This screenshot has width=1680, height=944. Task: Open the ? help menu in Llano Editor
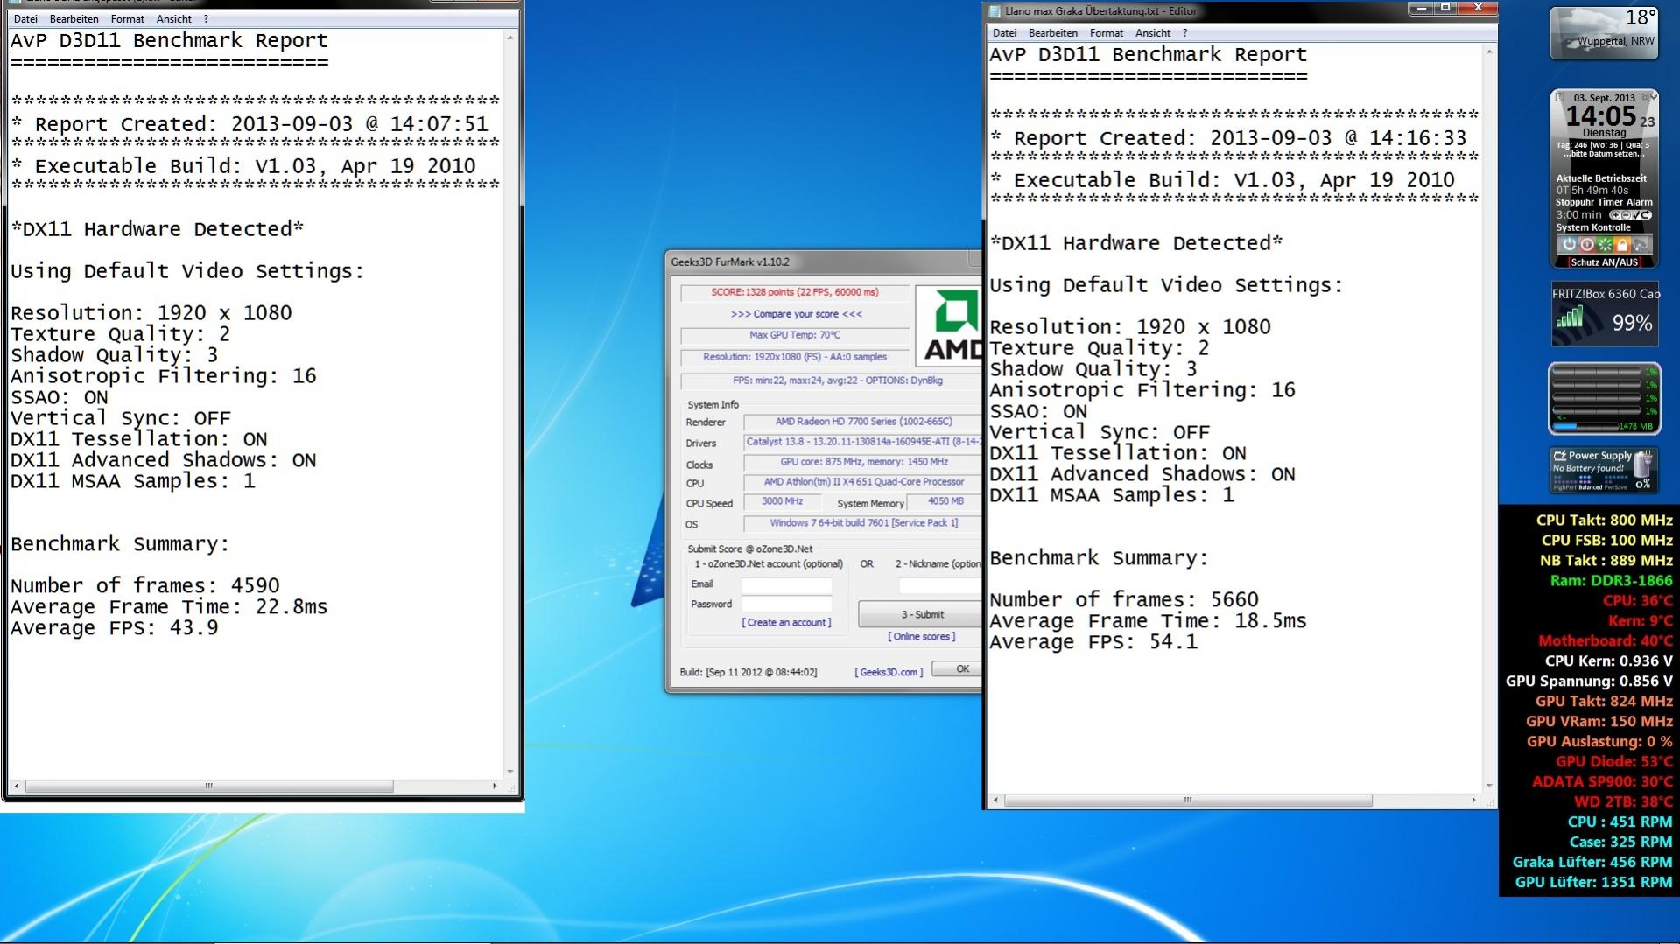tap(1184, 33)
